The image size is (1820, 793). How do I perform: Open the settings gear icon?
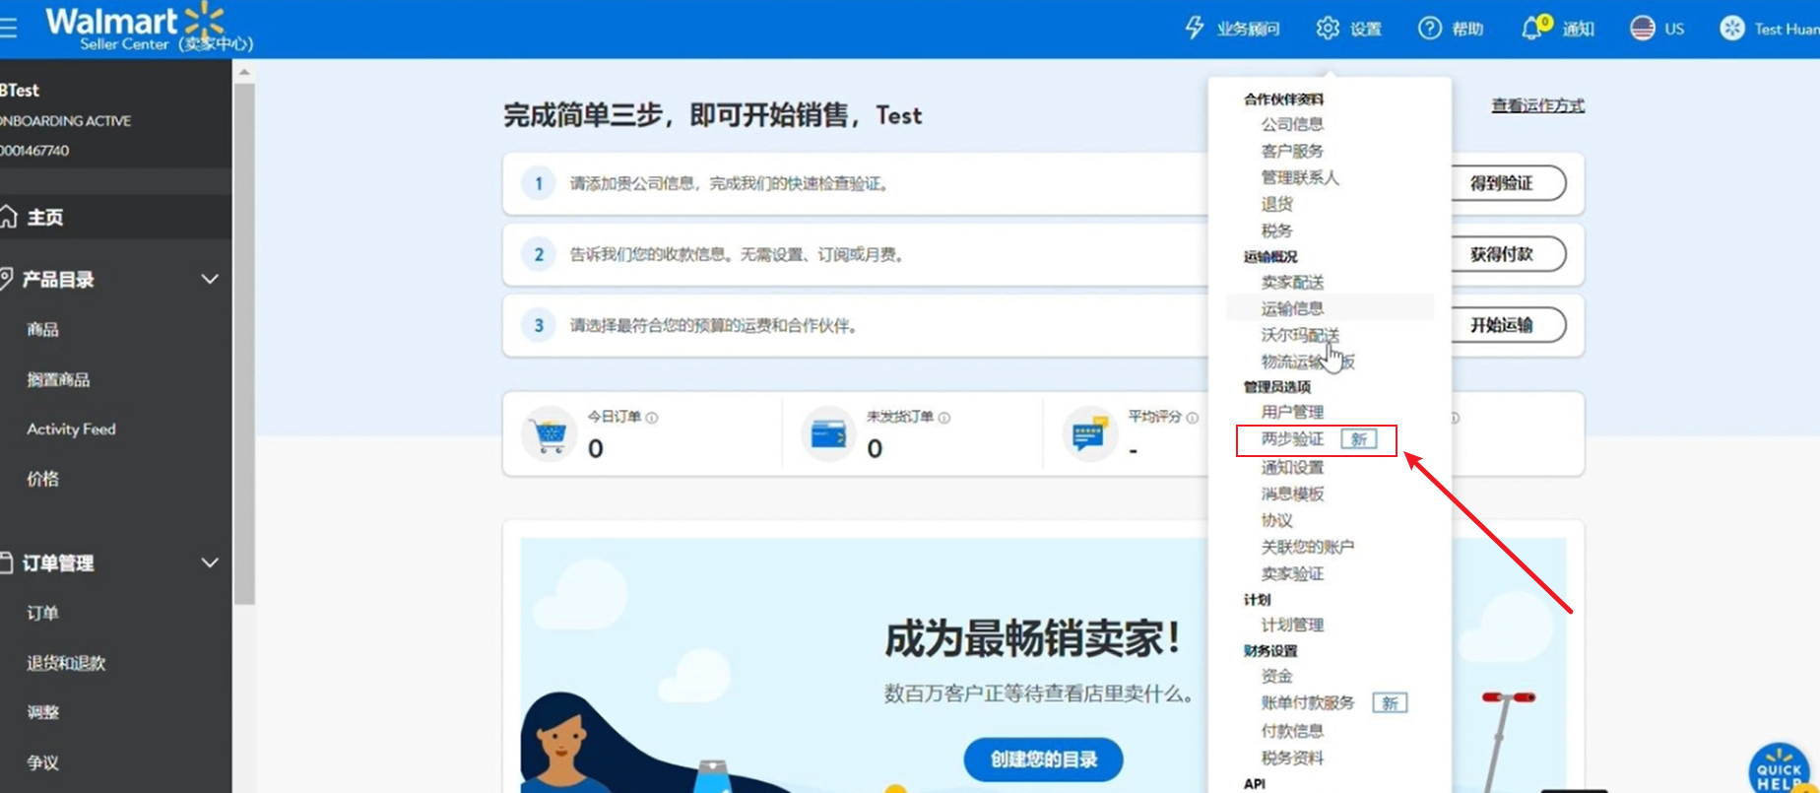click(1328, 29)
